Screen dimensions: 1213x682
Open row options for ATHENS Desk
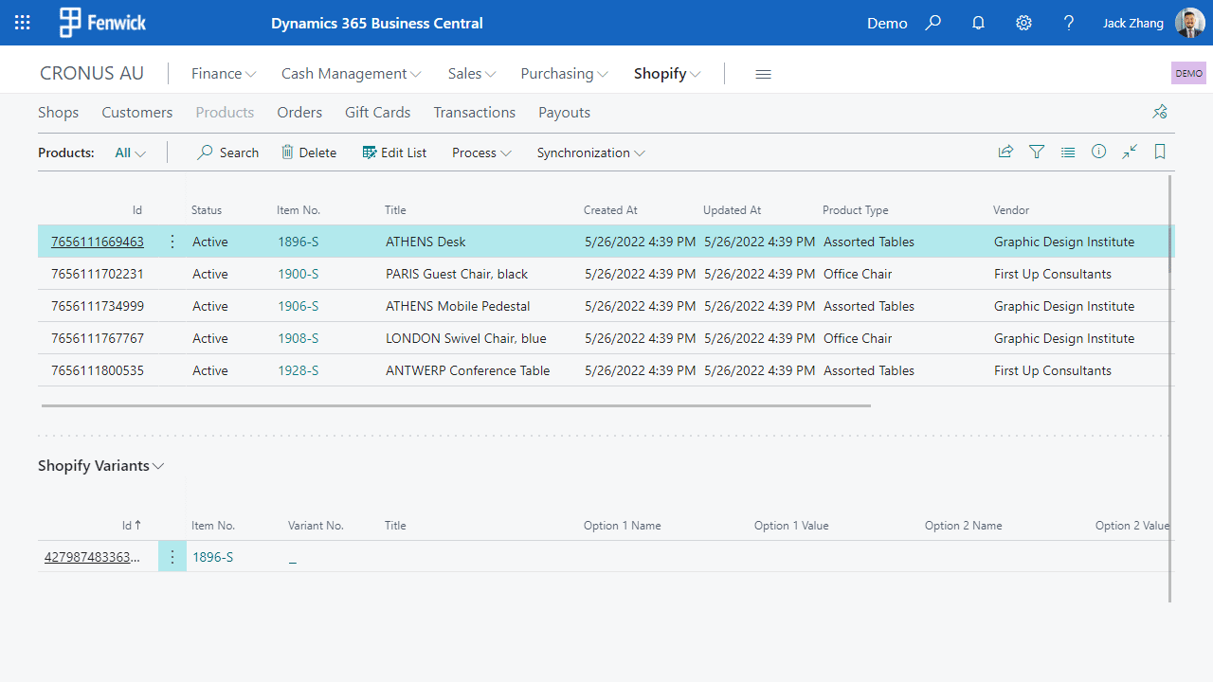[172, 242]
